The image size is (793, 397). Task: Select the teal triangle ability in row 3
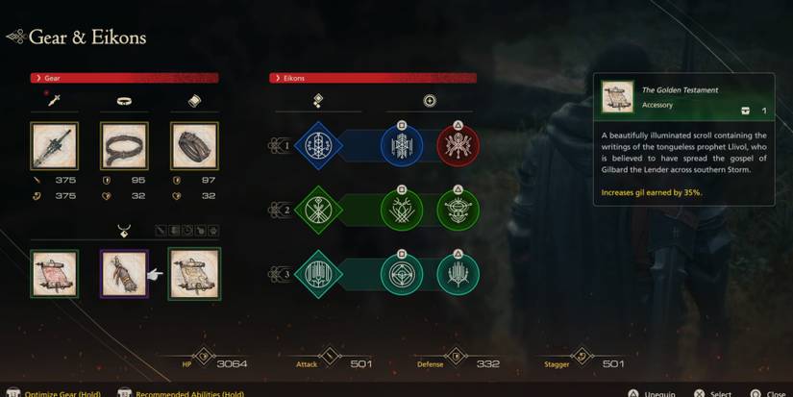[458, 274]
